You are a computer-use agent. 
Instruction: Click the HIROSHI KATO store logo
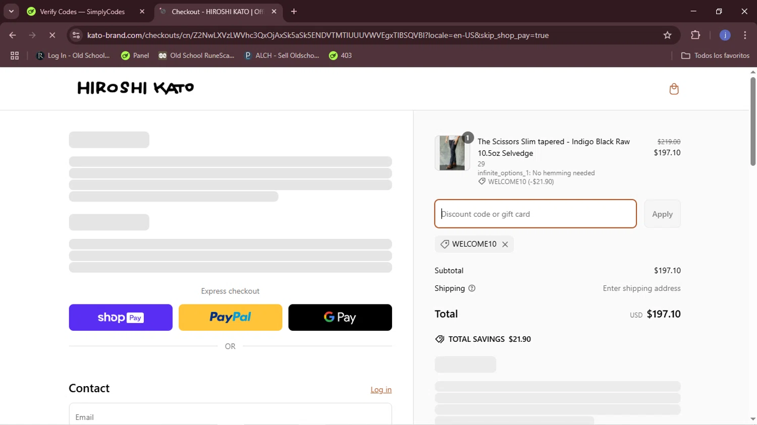pyautogui.click(x=135, y=88)
